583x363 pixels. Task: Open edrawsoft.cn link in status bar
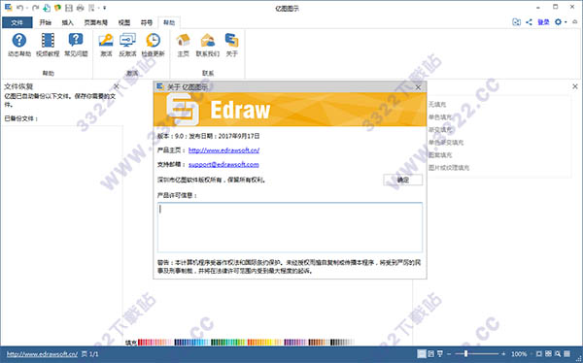click(x=42, y=354)
